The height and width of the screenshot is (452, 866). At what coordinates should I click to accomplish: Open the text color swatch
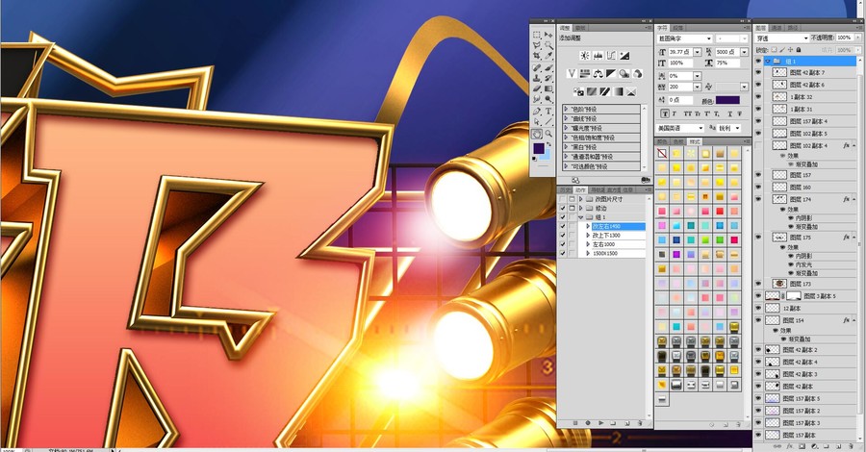(727, 100)
